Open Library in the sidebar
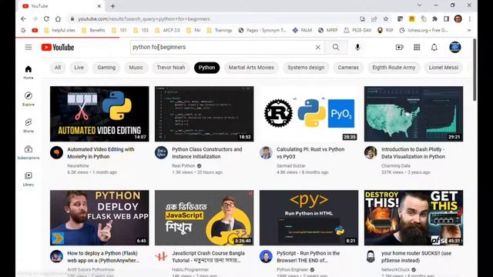The width and height of the screenshot is (493, 277). click(x=29, y=179)
